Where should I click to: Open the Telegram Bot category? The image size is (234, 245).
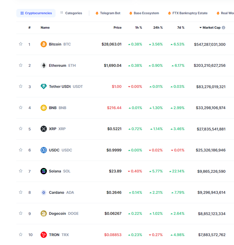coord(108,13)
